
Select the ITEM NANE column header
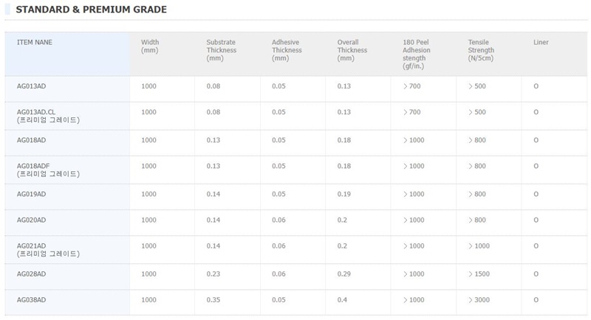(35, 43)
